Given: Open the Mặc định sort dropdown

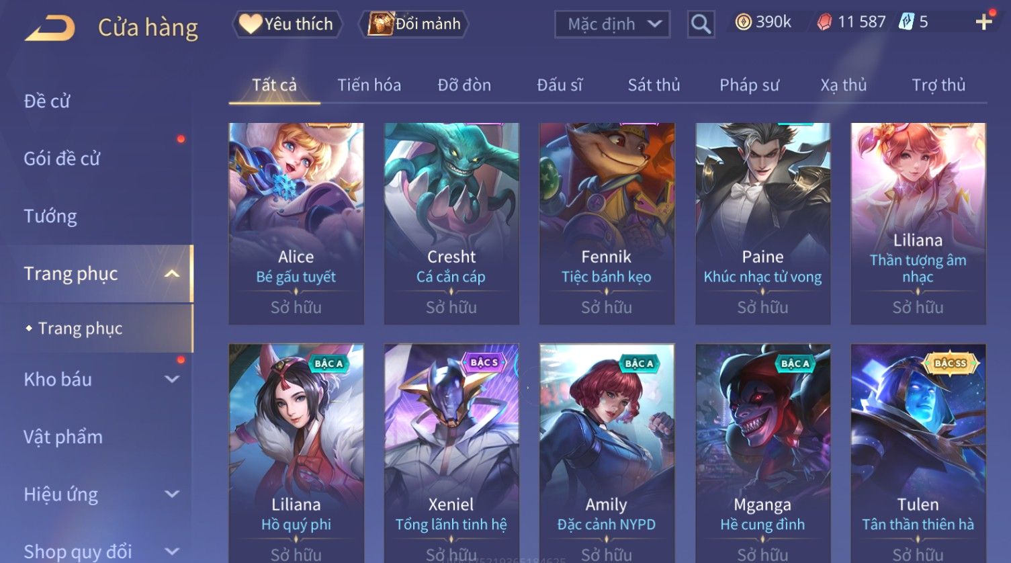Looking at the screenshot, I should [x=612, y=24].
